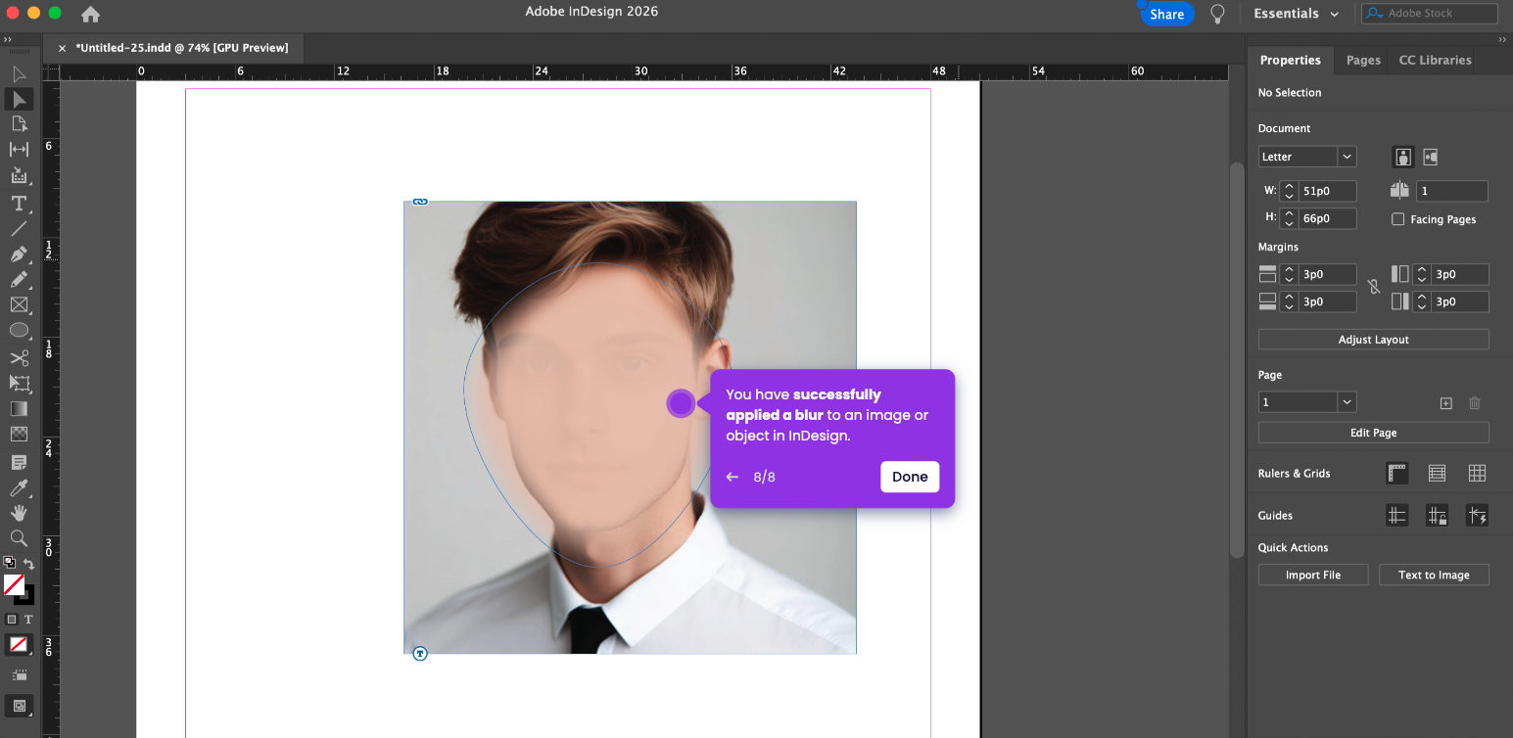Toggle Show Rulers icon
Viewport: 1513px width, 738px height.
click(x=1396, y=474)
